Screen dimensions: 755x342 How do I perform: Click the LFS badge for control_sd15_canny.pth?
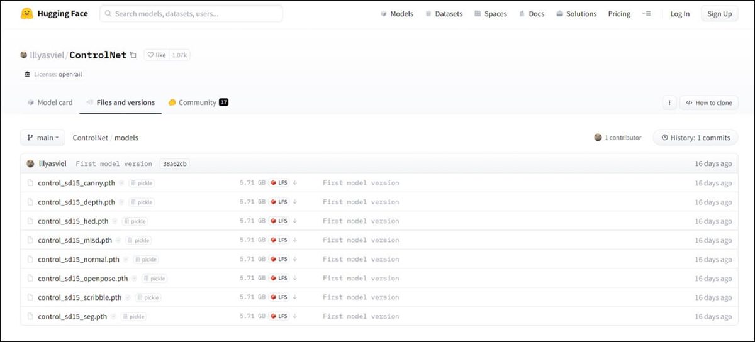coord(279,183)
